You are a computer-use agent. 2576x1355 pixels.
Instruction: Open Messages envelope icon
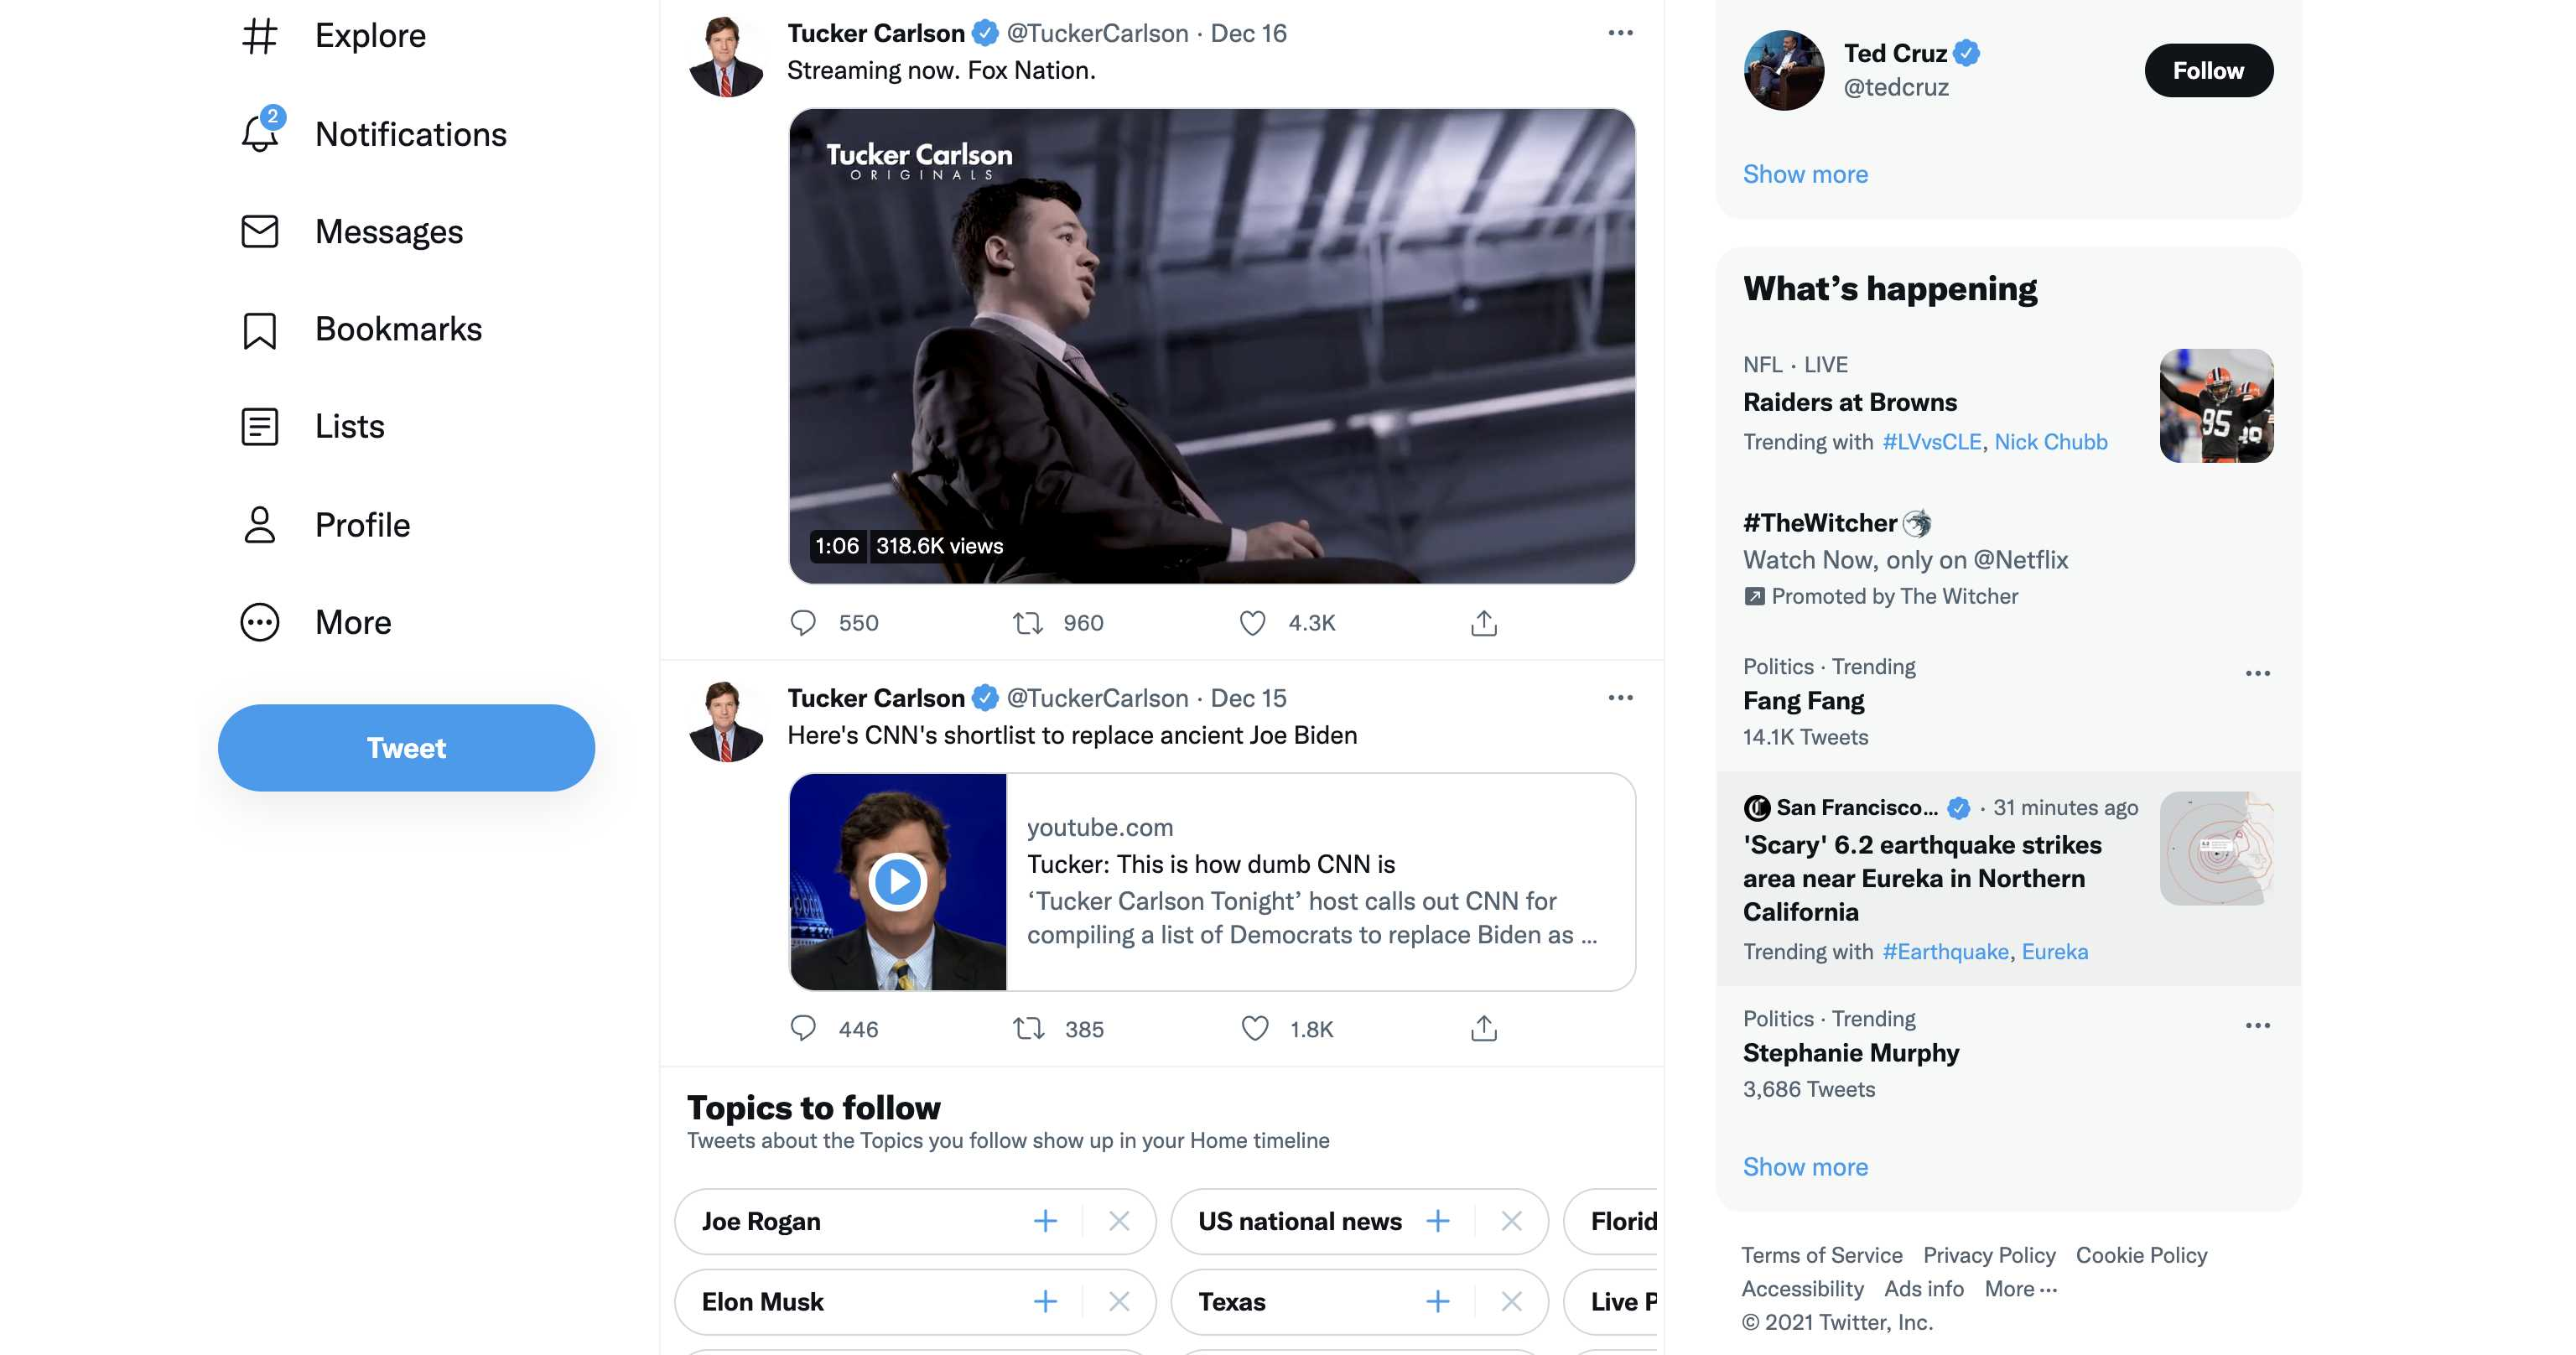point(260,232)
